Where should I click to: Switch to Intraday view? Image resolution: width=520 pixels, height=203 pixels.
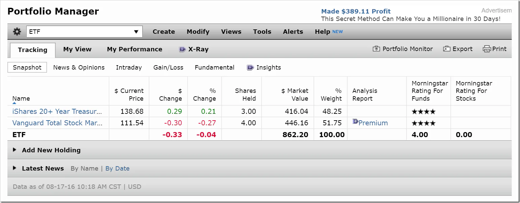click(x=129, y=68)
